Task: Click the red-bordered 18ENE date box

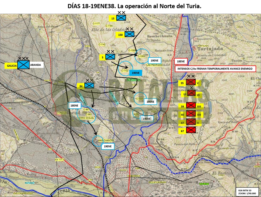Action: [x=181, y=61]
